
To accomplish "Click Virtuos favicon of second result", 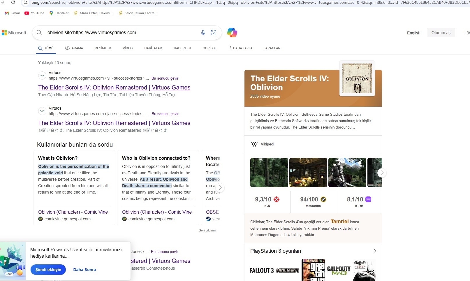I will click(42, 111).
